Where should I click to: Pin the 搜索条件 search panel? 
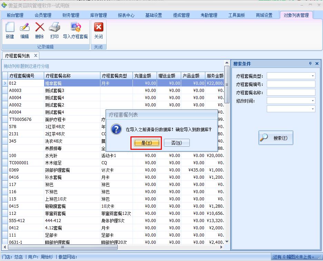click(x=310, y=64)
